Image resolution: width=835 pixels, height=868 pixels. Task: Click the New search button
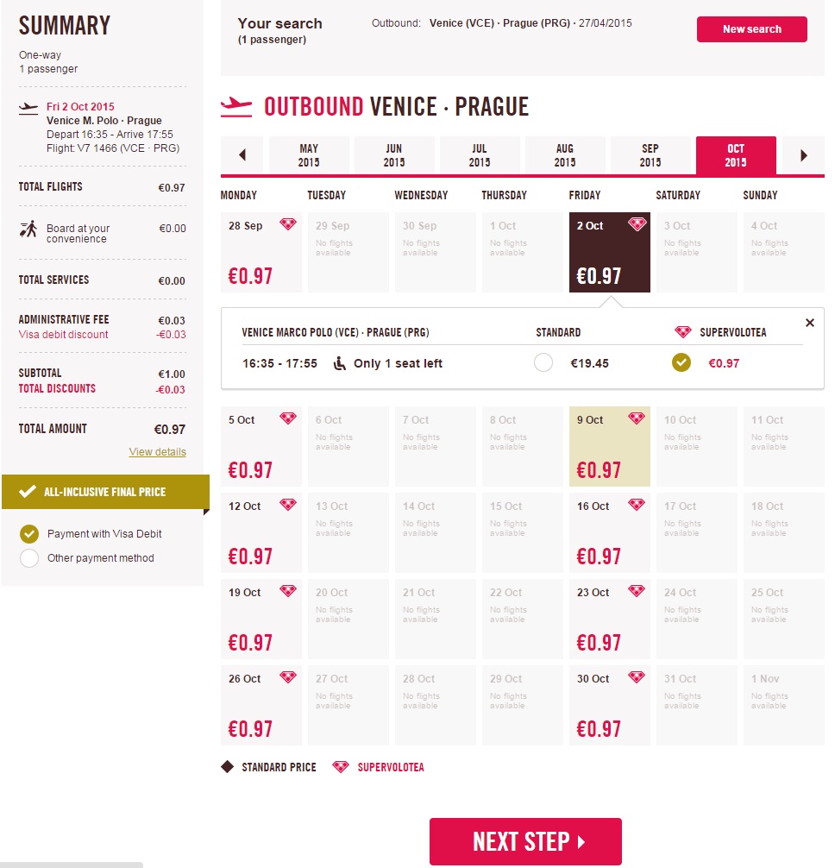point(752,28)
